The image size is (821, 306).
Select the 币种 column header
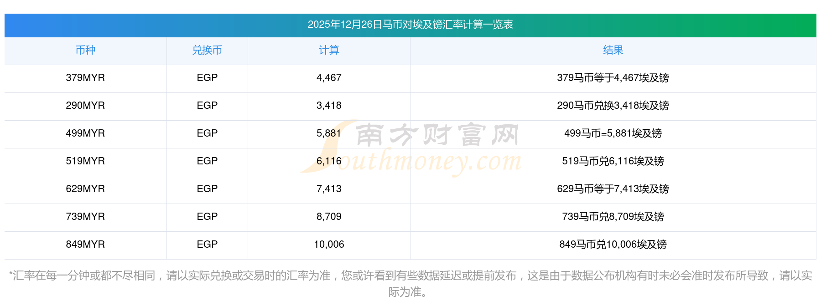click(85, 50)
